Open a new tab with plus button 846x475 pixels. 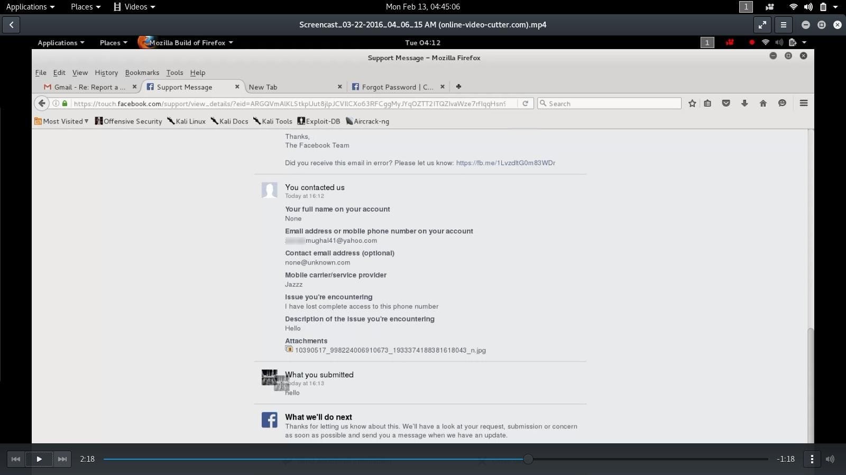coord(458,87)
